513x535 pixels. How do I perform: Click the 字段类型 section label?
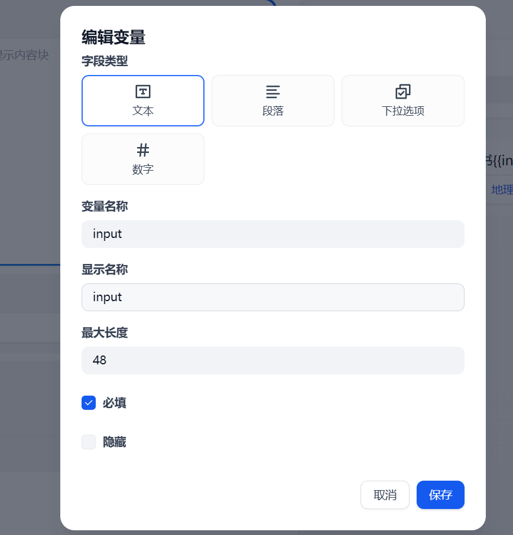(x=105, y=61)
